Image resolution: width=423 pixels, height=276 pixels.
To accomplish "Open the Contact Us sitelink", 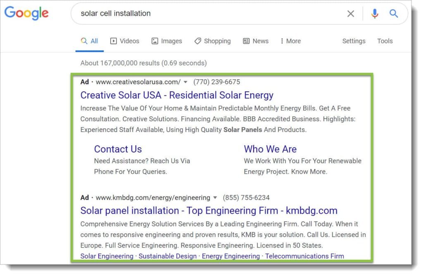I will [118, 149].
